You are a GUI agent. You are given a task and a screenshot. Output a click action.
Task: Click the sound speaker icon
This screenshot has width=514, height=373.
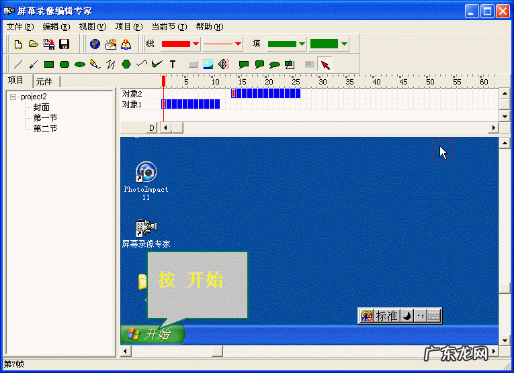pos(224,64)
